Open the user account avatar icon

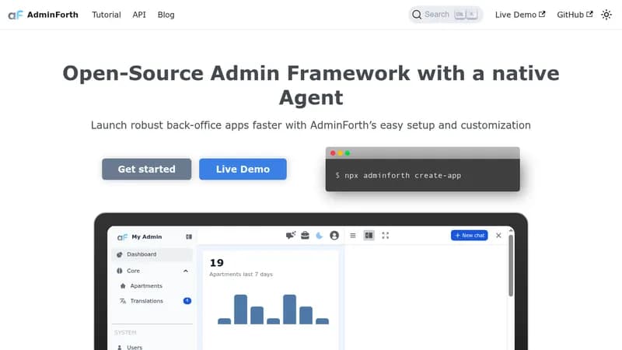334,236
